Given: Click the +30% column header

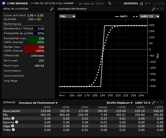Looking at the screenshot, I should pyautogui.click(x=159, y=107).
